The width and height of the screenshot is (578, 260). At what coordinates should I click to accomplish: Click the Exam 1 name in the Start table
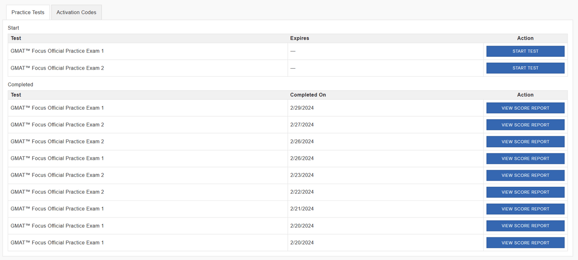[x=57, y=51]
